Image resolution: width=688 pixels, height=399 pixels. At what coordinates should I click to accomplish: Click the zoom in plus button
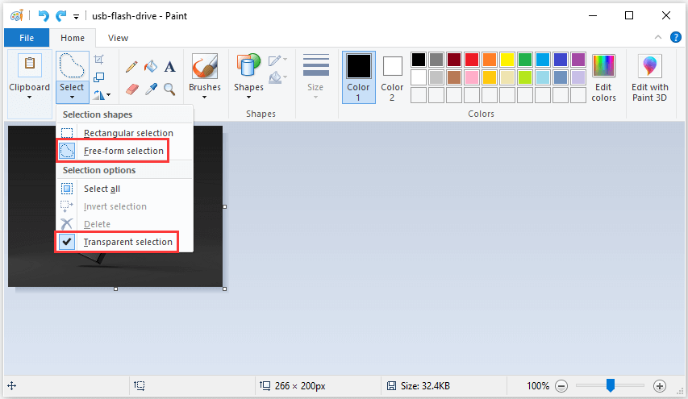coord(660,386)
